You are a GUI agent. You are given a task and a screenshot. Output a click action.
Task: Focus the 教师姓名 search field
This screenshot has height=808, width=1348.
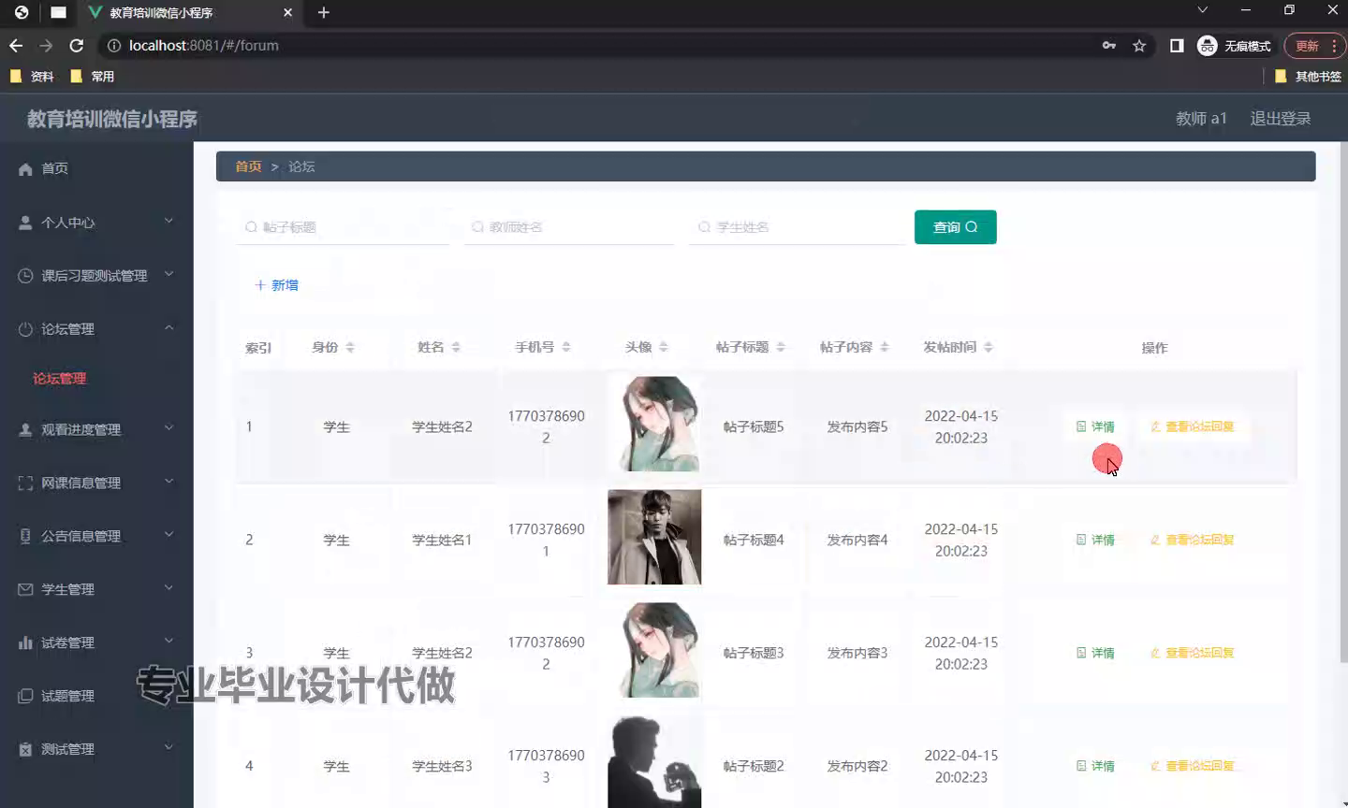569,227
